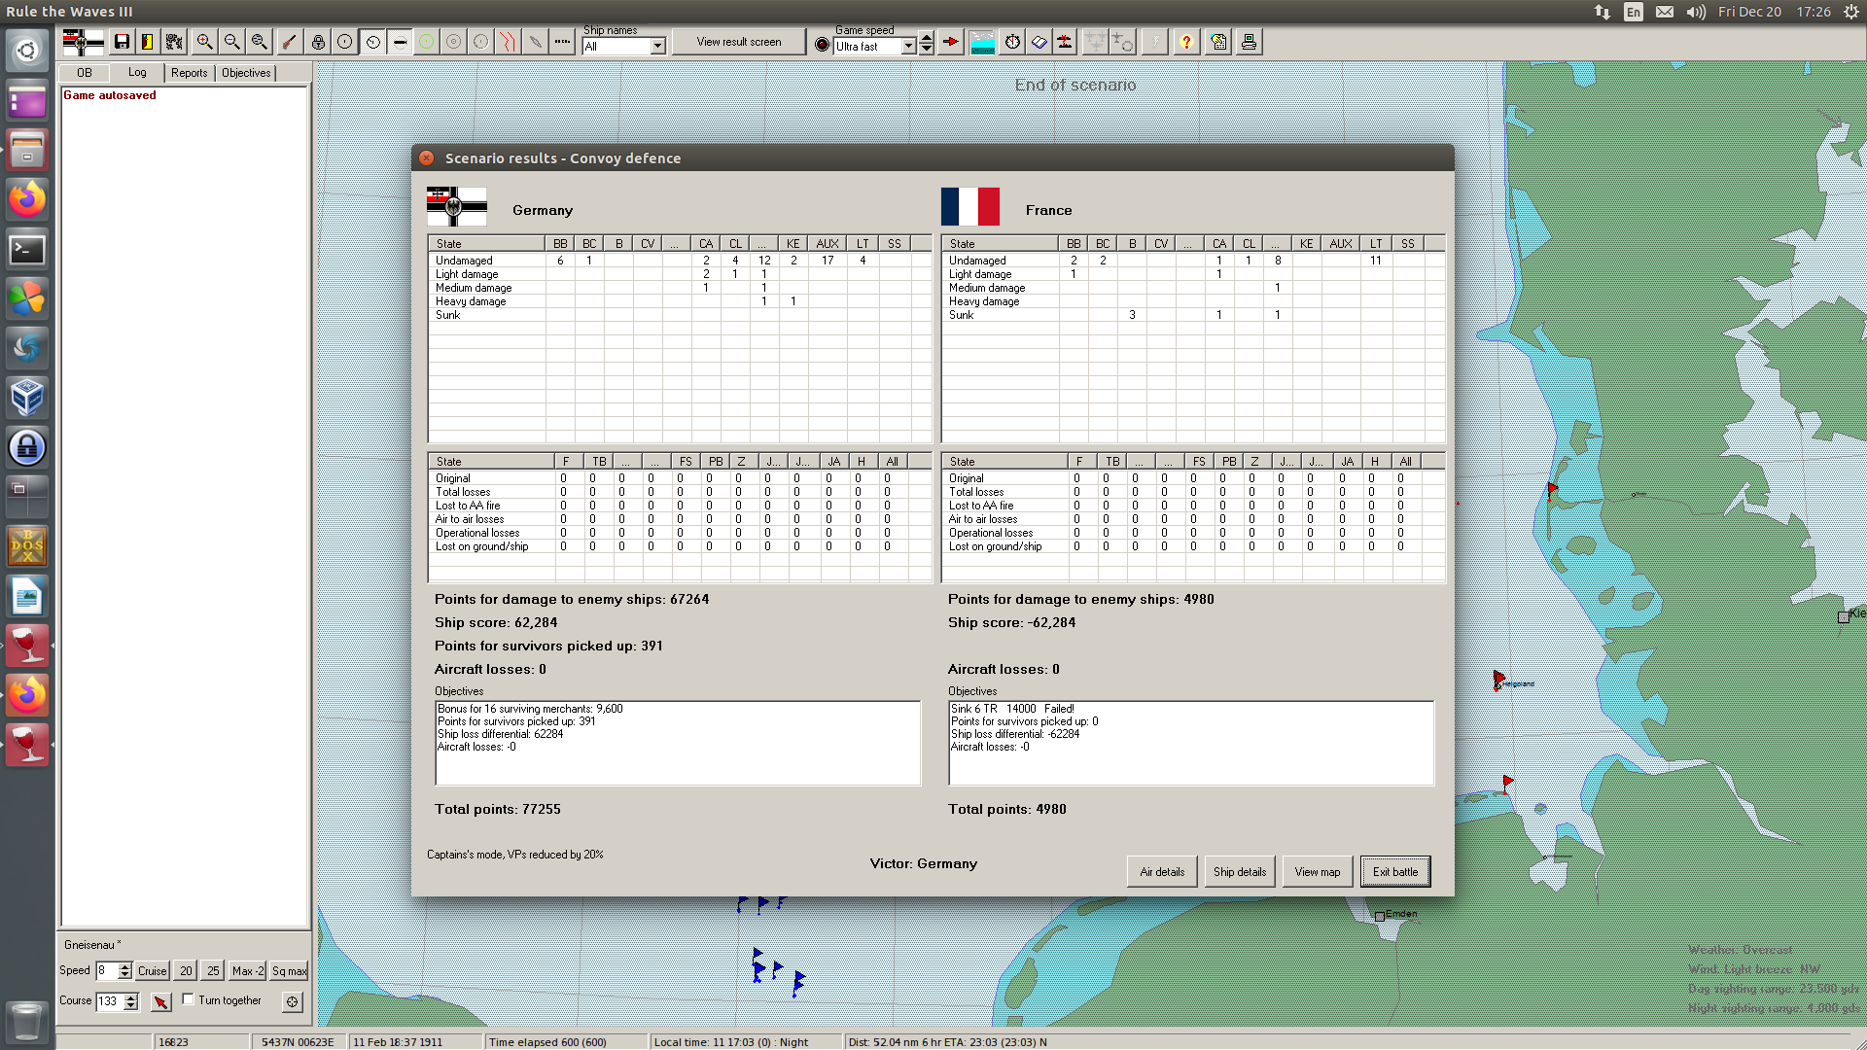Enable the Turn together checkbox
Screen dimensions: 1867x1050
pyautogui.click(x=189, y=999)
